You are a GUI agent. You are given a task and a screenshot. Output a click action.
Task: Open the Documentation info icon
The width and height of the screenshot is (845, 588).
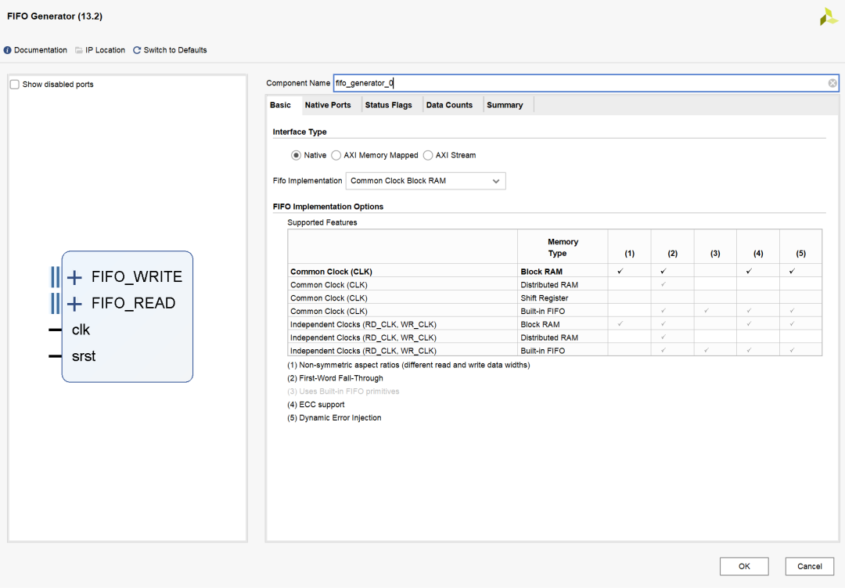[8, 50]
